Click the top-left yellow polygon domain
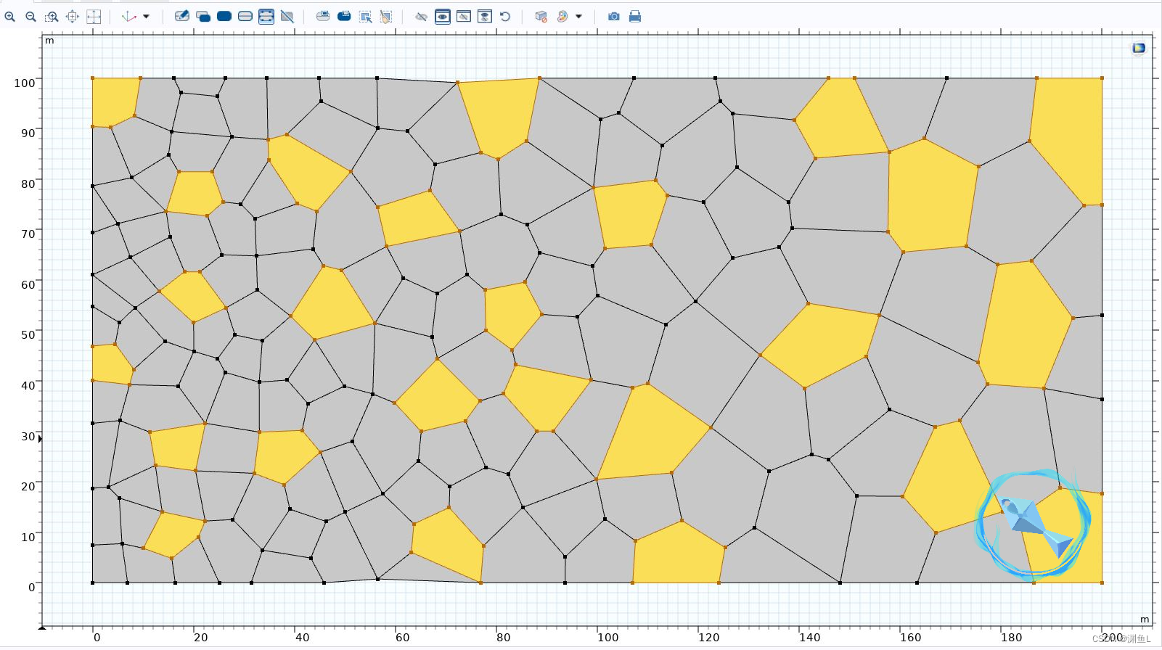Screen dimensions: 1162x650 point(113,100)
